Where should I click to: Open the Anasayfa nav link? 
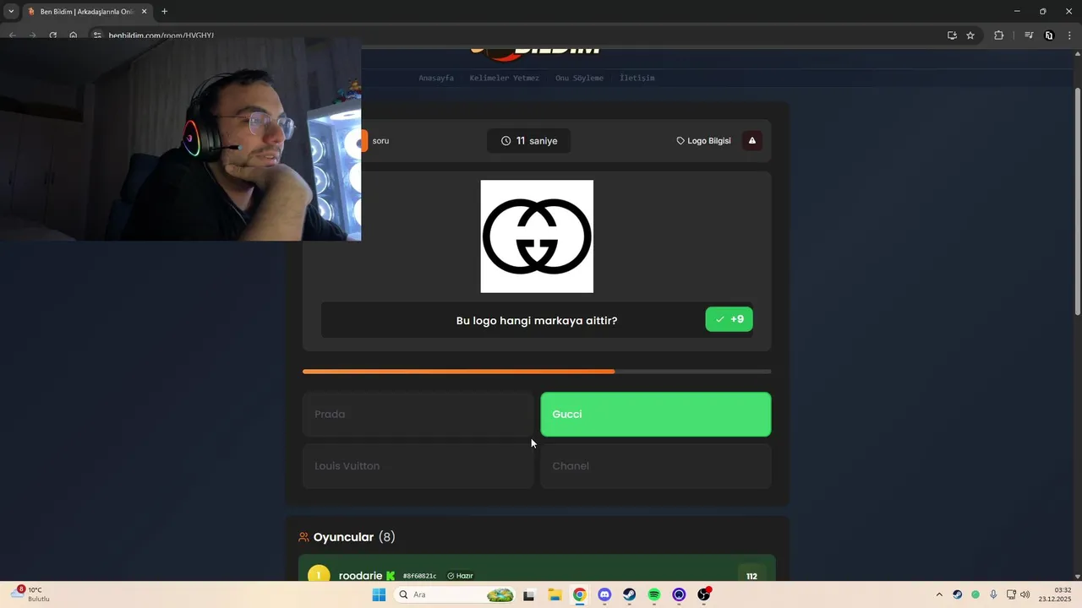click(x=436, y=78)
